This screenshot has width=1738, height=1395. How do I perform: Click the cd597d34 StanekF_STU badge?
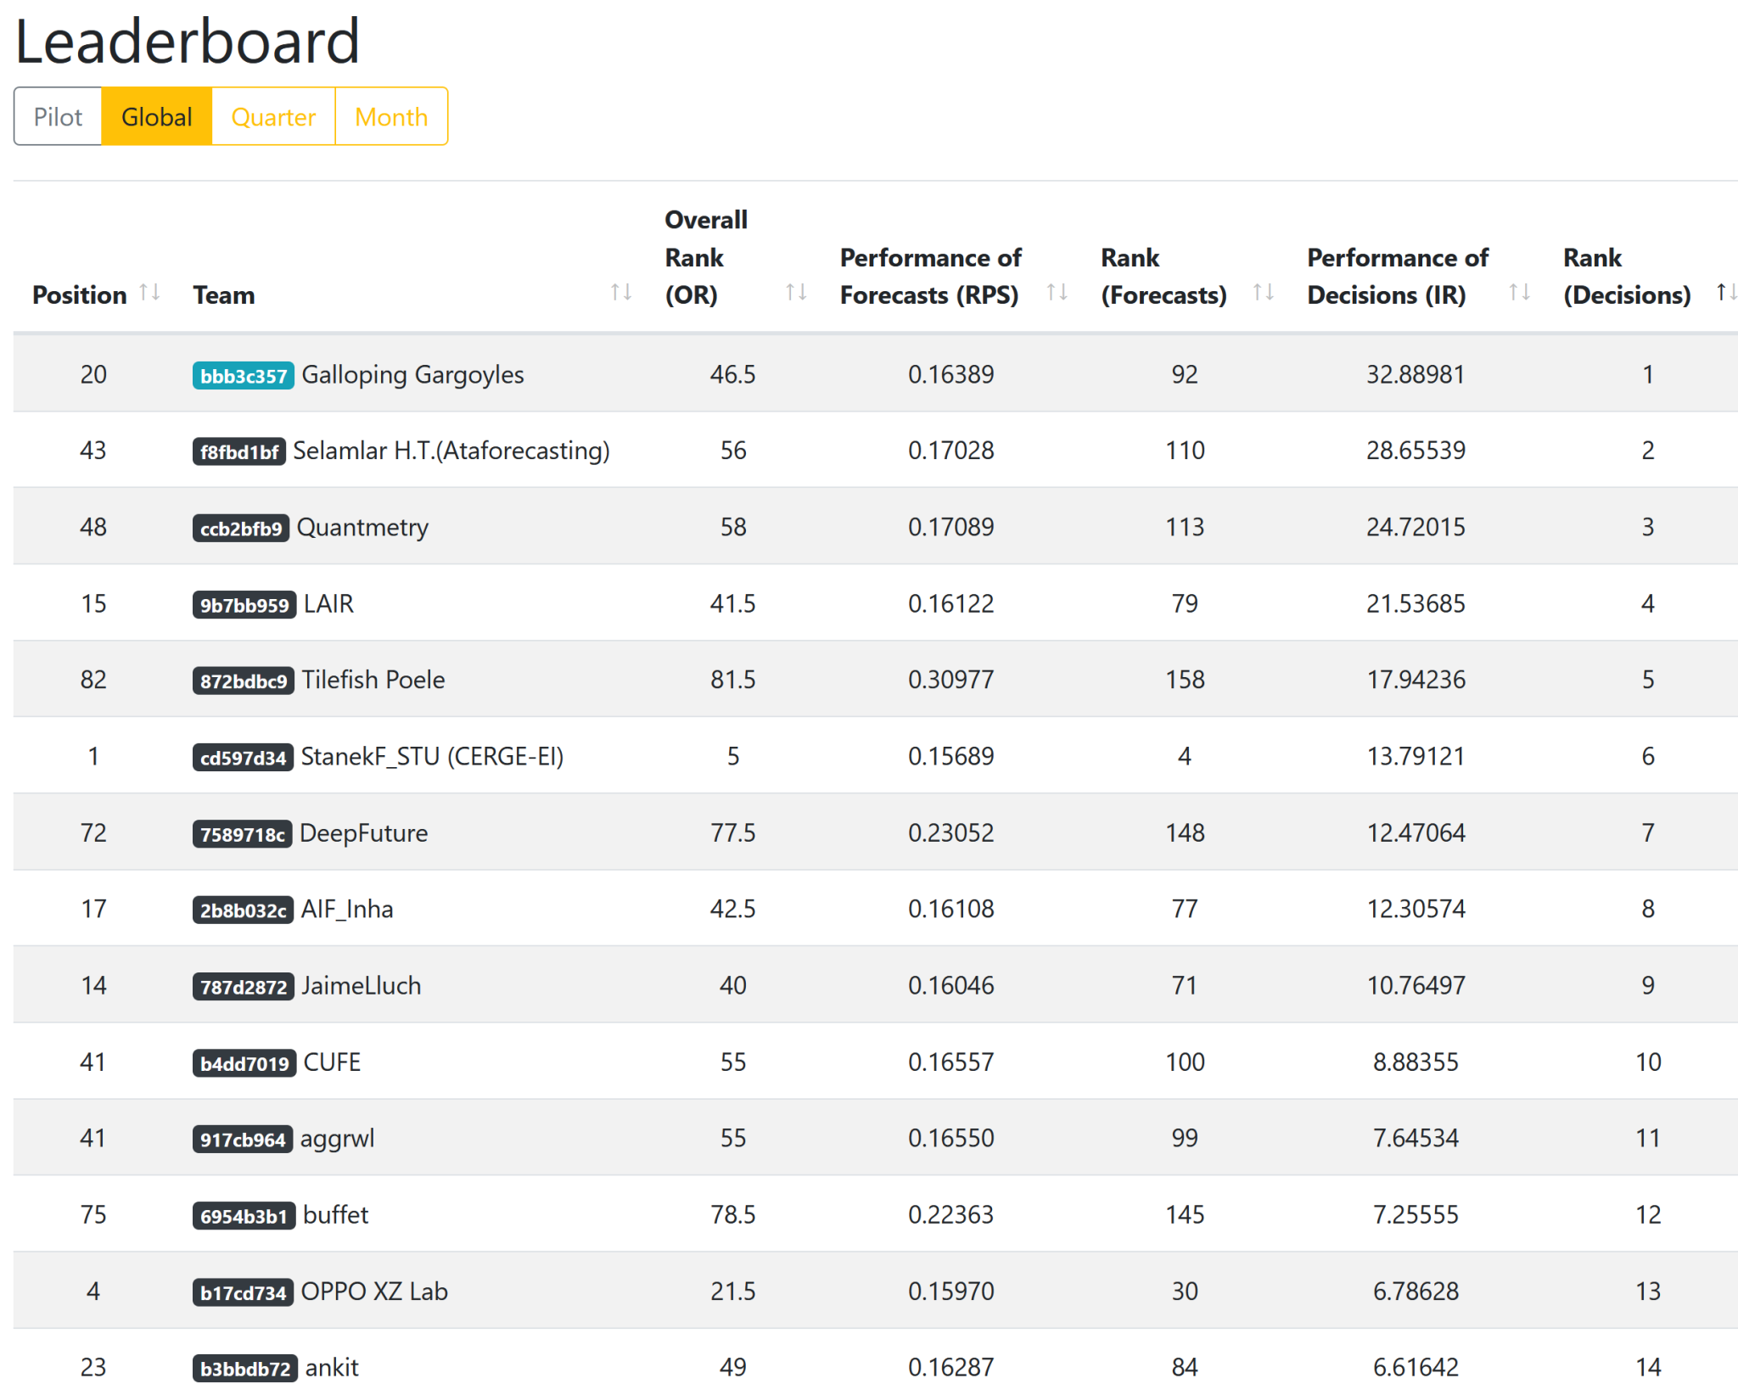tap(243, 758)
